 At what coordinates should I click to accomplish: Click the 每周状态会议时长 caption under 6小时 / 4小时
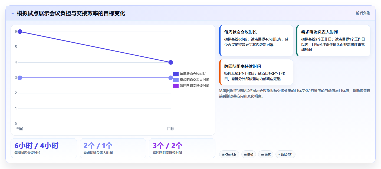click(27, 153)
